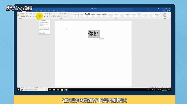Open the Paragraph dialog launcher
Viewport: 187px width, 104px height.
click(72, 19)
